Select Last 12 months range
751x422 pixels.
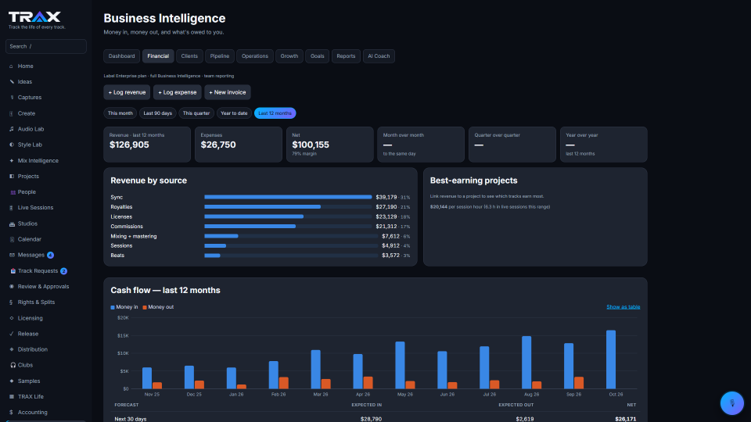coord(275,113)
